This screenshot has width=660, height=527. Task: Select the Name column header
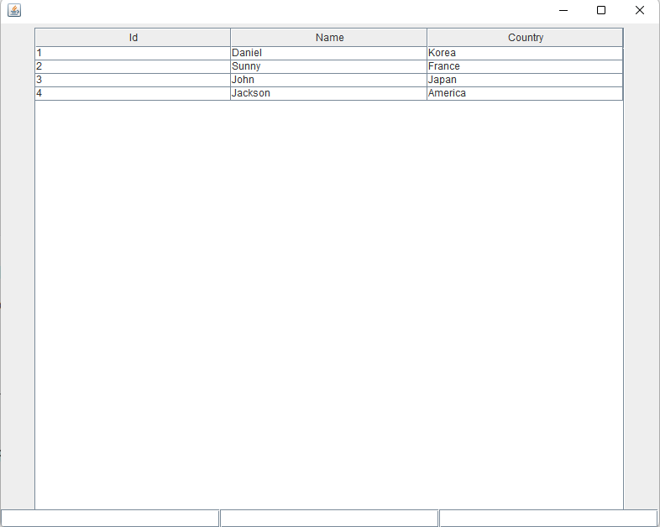(328, 38)
